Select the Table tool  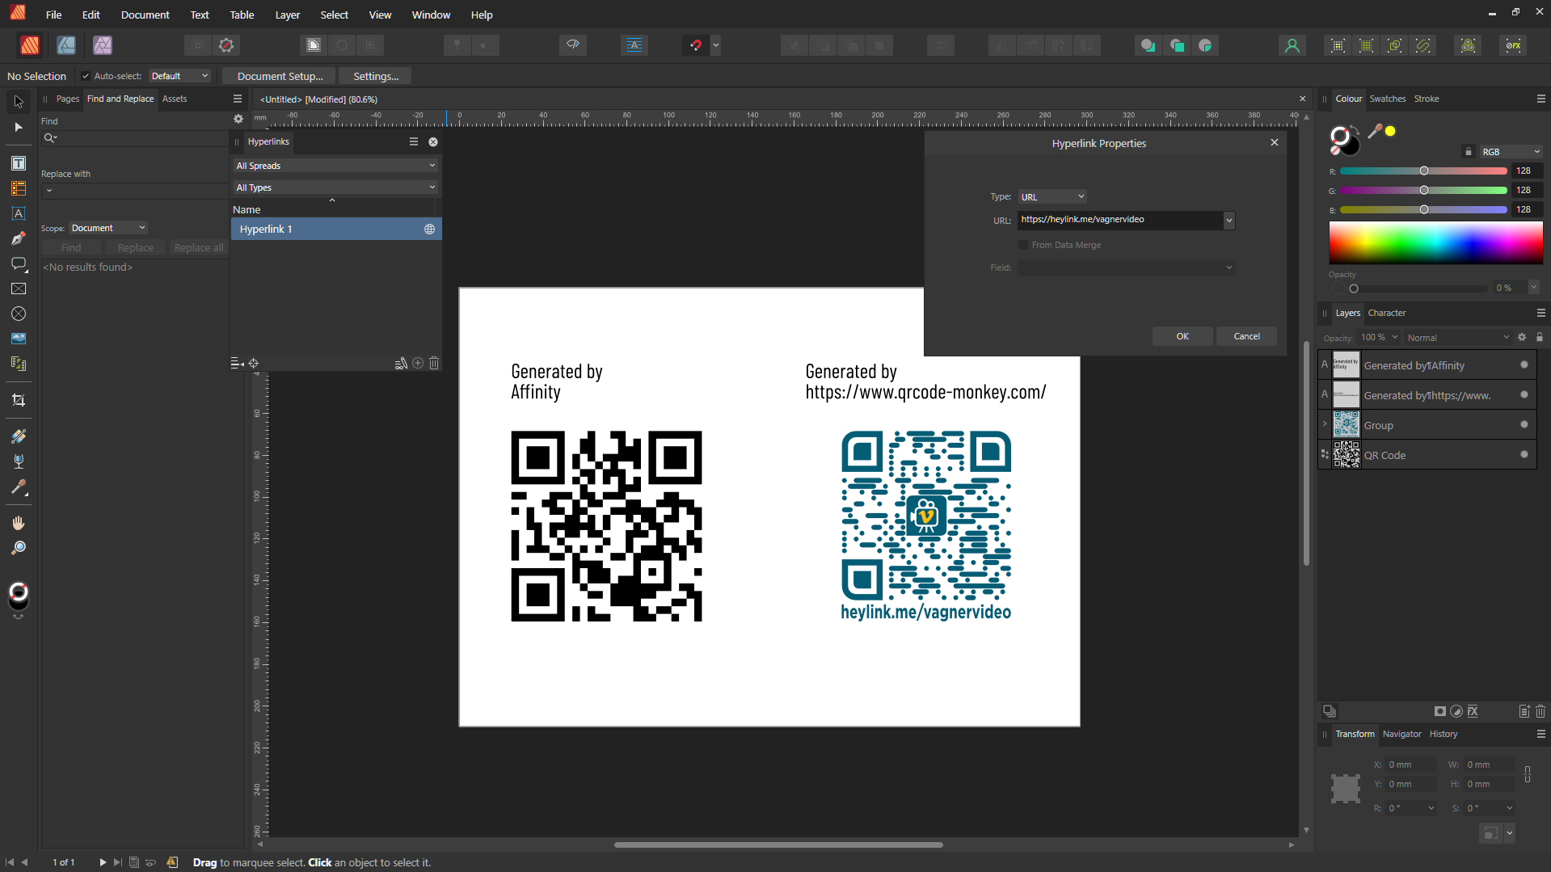tap(19, 188)
